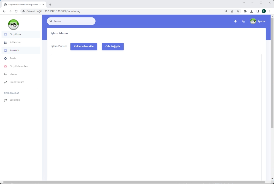274x184 pixels.
Task: Focus the Arama search field
Action: pos(72,21)
